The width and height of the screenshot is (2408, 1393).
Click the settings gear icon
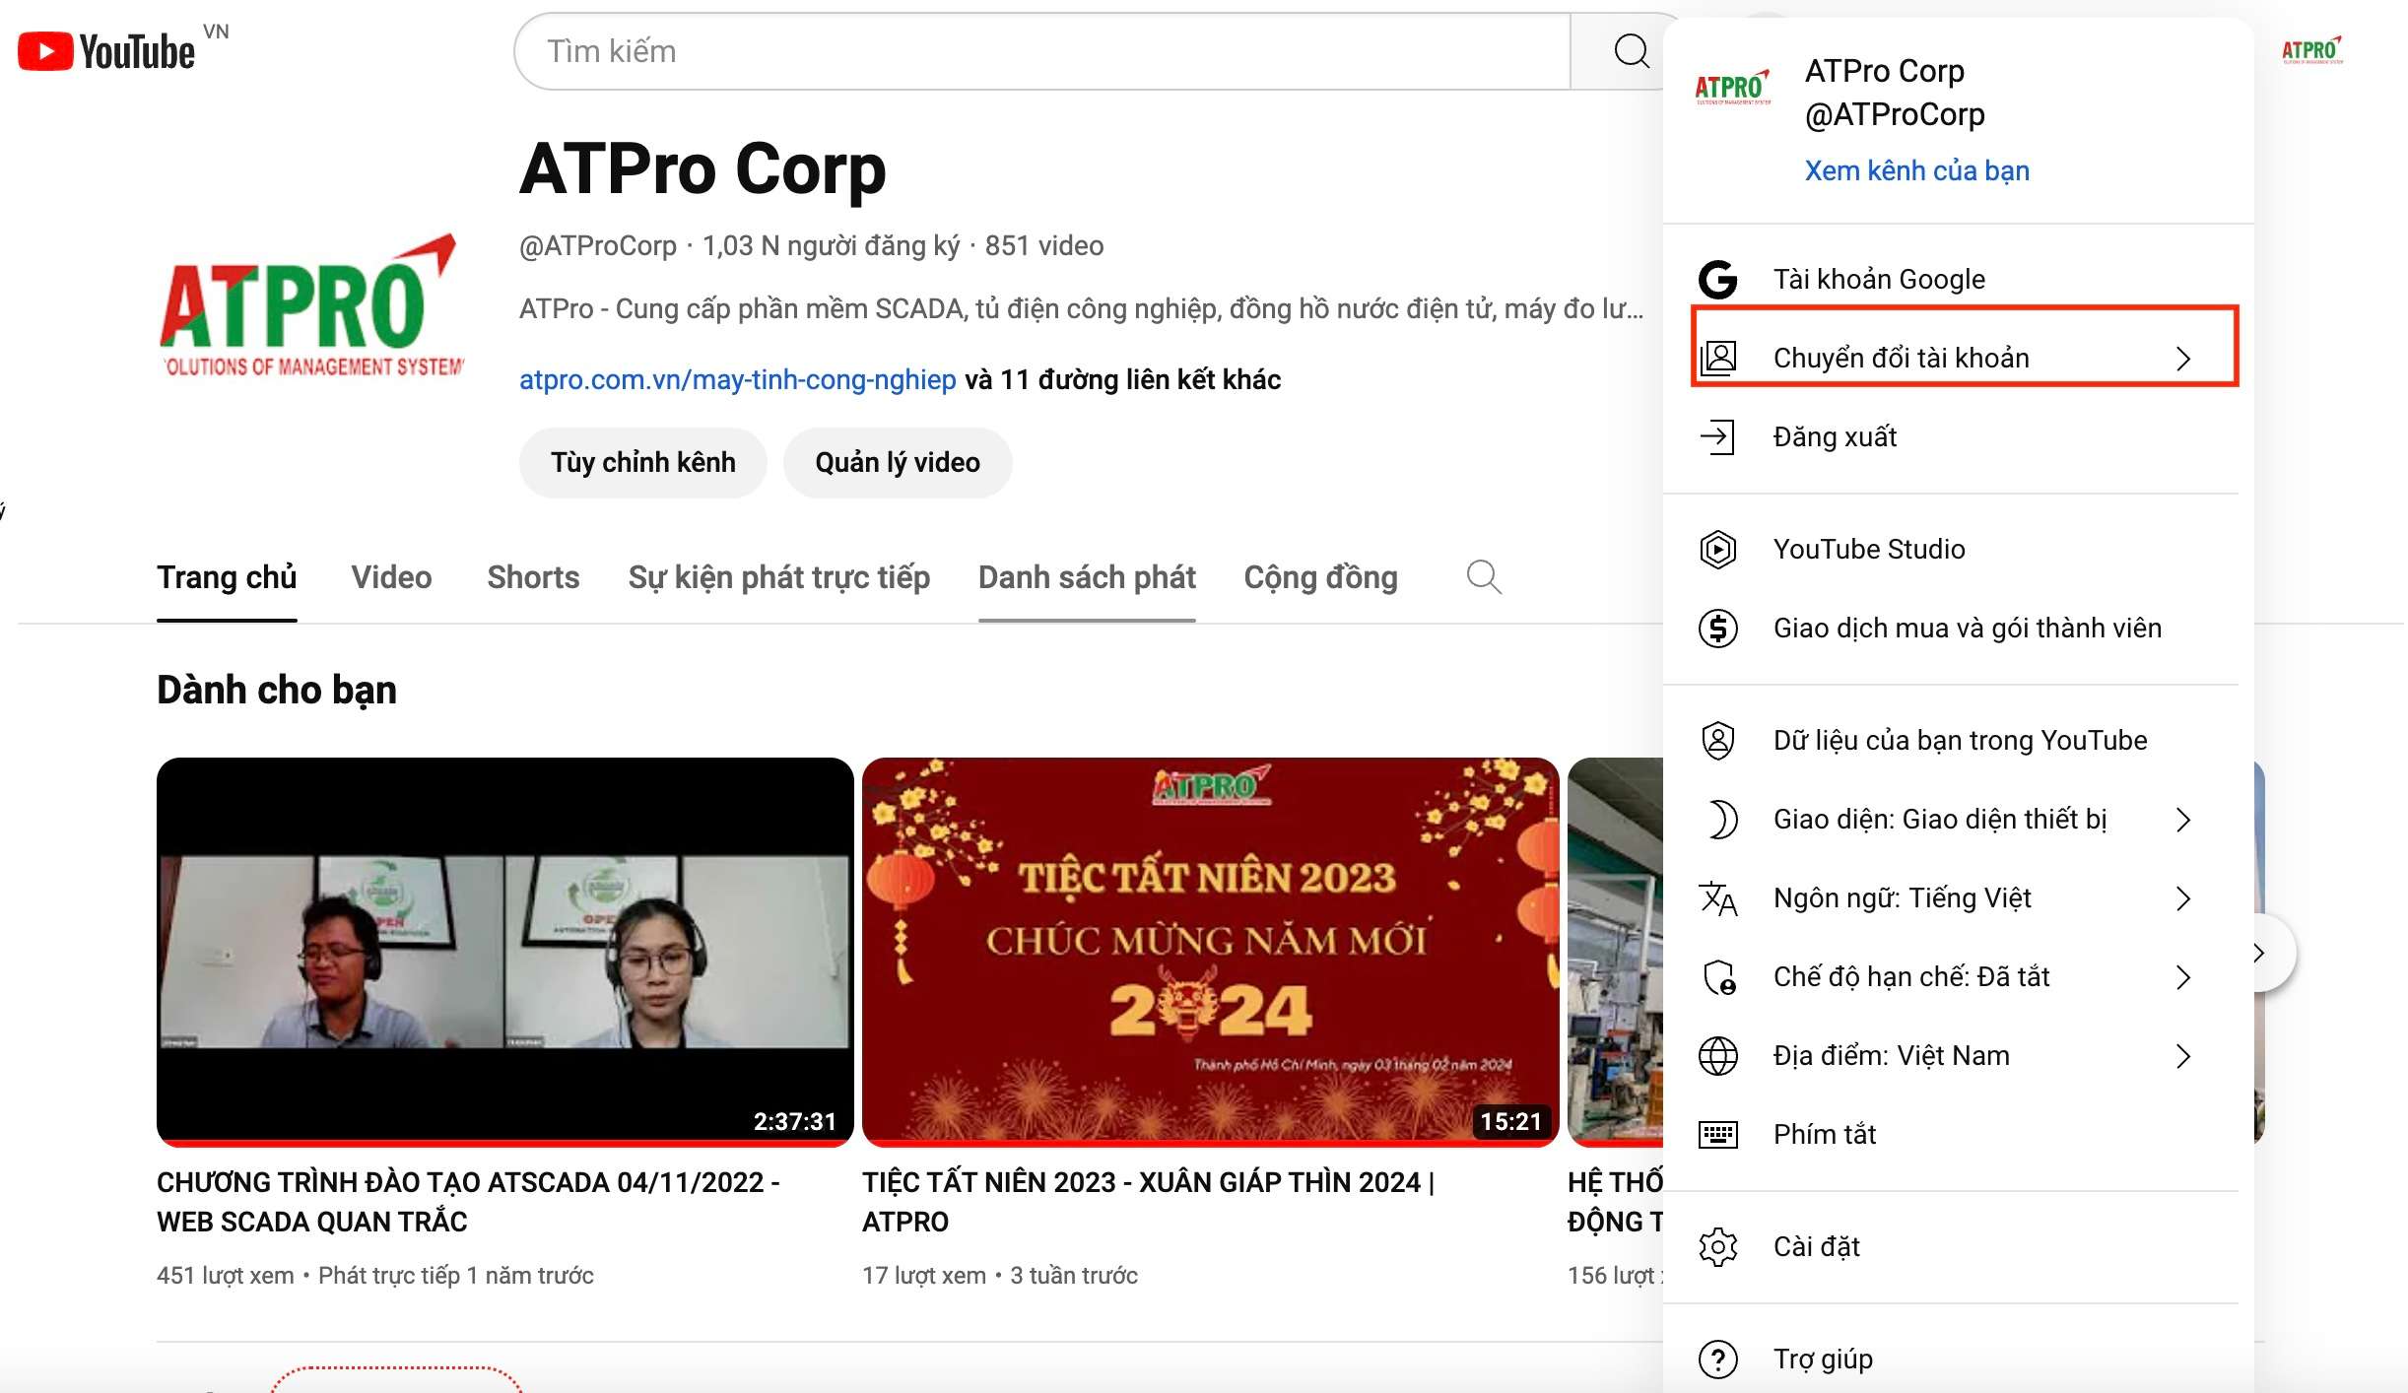click(1717, 1246)
